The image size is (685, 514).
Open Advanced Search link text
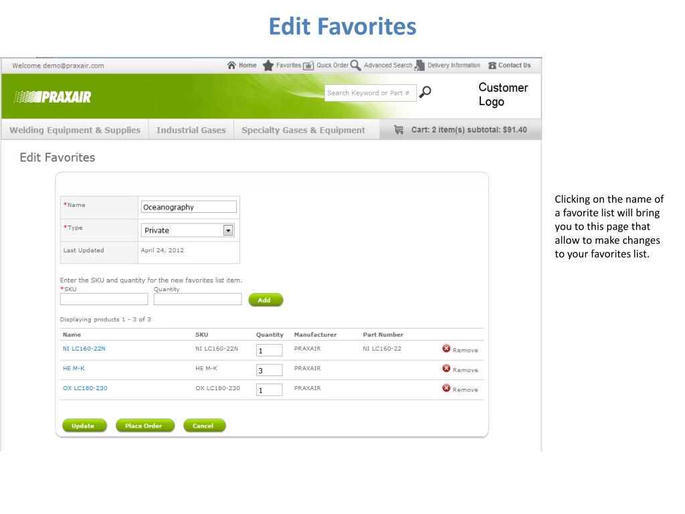click(388, 65)
